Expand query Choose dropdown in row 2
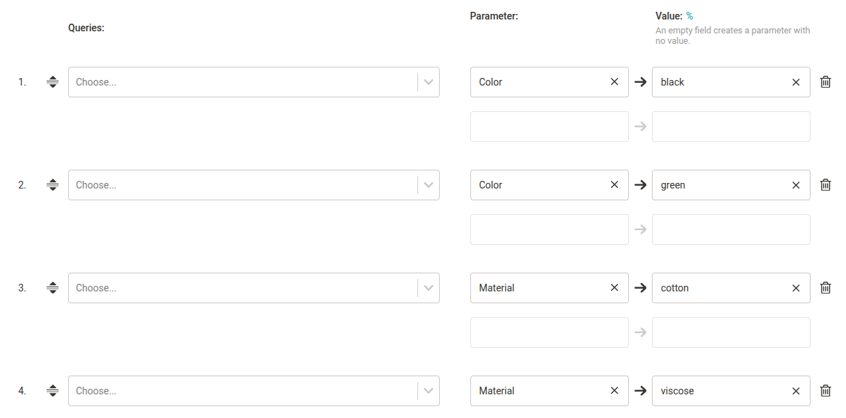 pyautogui.click(x=429, y=185)
